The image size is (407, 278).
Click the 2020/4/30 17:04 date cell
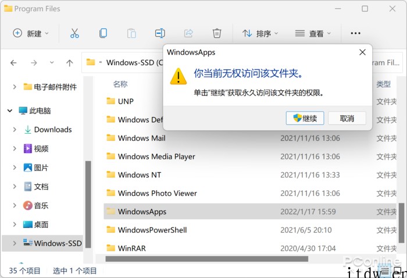click(x=308, y=248)
